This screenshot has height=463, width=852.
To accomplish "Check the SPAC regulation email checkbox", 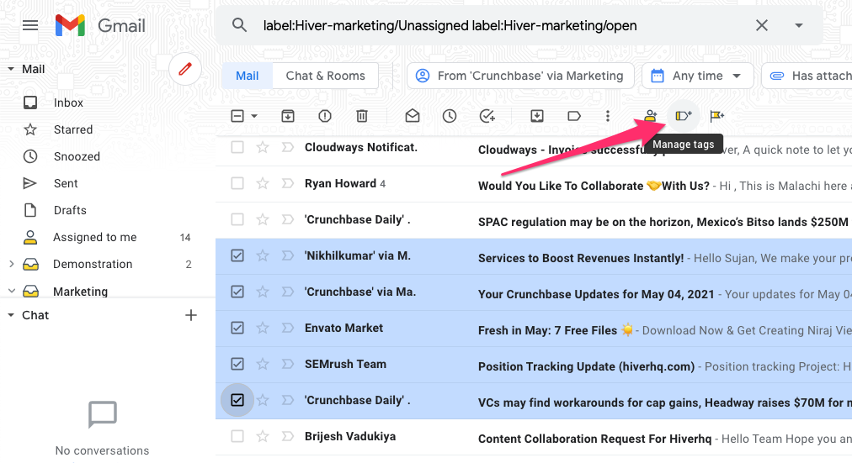I will [237, 219].
